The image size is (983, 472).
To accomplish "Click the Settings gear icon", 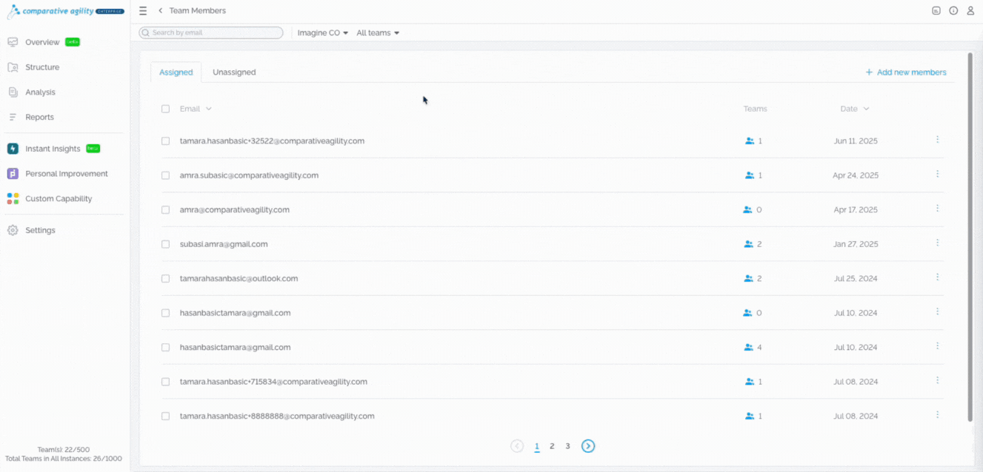I will coord(13,230).
